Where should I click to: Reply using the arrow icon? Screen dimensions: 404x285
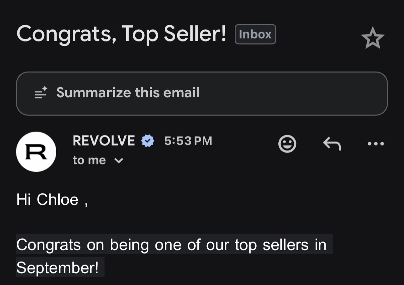click(332, 144)
